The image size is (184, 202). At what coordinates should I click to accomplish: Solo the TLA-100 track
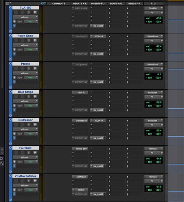pos(29,12)
